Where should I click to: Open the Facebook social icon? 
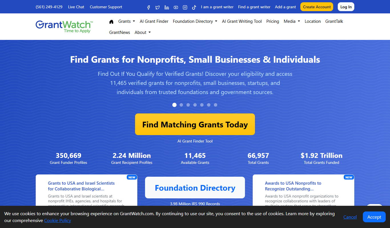pyautogui.click(x=148, y=7)
